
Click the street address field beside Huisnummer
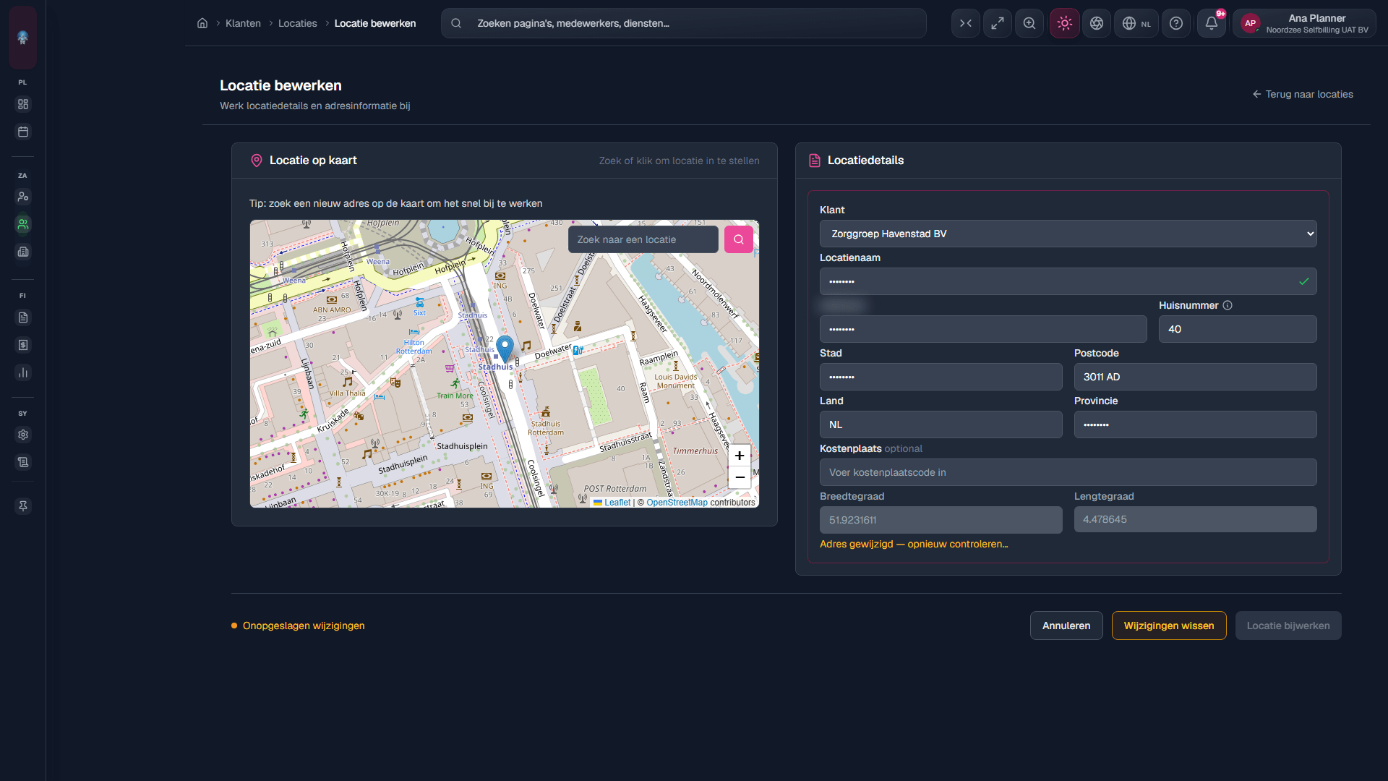(983, 329)
